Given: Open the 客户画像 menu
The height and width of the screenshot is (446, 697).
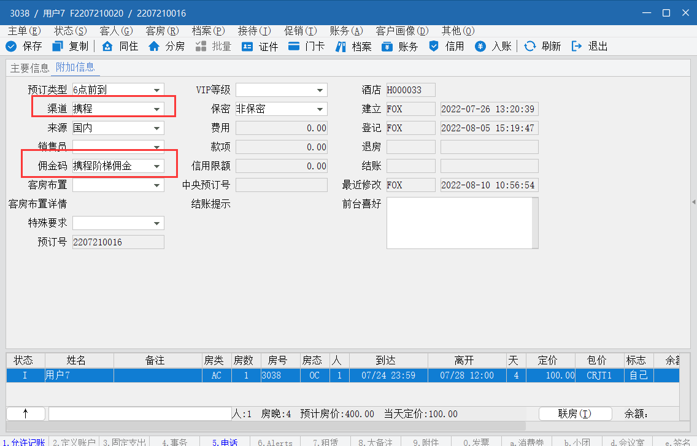Looking at the screenshot, I should (402, 31).
